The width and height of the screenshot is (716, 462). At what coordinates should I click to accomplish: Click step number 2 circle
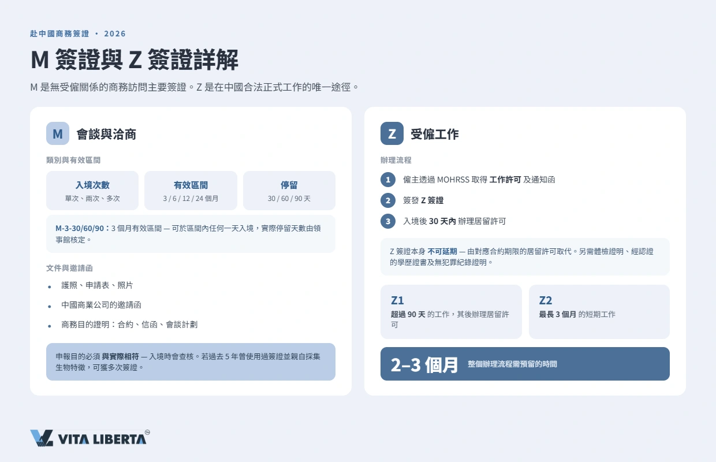tap(388, 200)
